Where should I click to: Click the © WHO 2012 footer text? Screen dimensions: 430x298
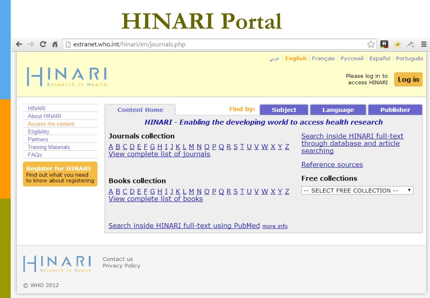tap(41, 285)
